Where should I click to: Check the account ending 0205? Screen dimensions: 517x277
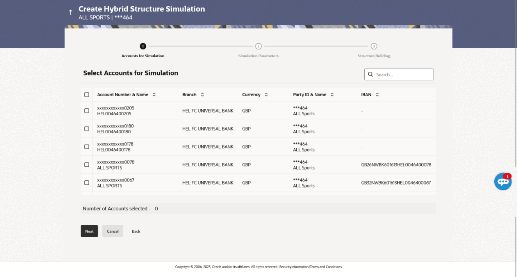click(x=87, y=111)
